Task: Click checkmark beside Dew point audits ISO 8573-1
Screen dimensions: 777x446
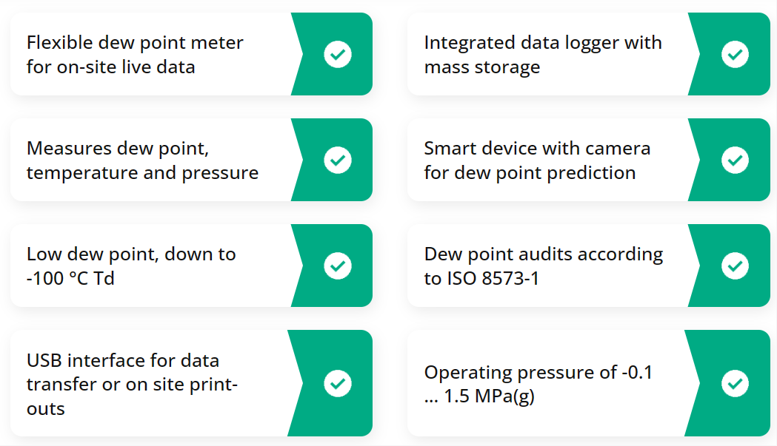Action: 735,266
